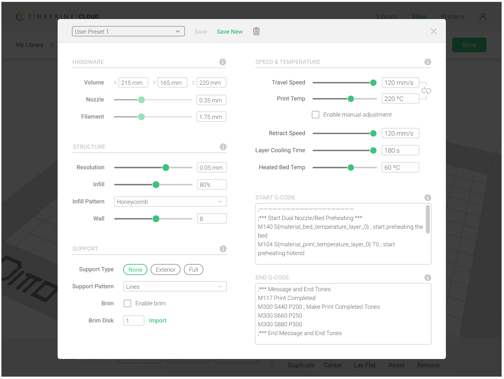Screen dimensions: 504x379
Task: Click the Retract Speed 120 mm/s field
Action: [400, 133]
